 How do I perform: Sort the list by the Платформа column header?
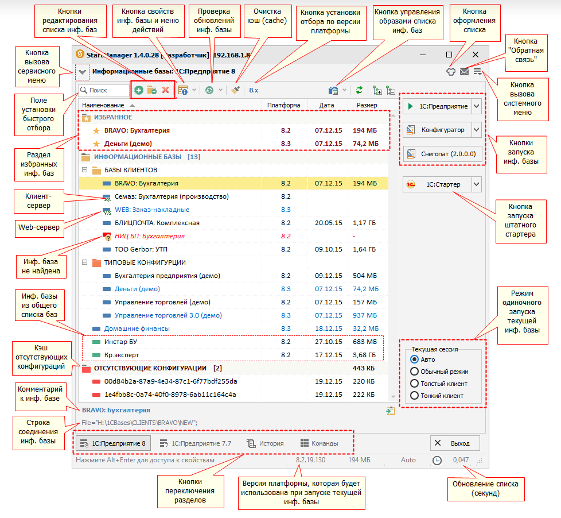pyautogui.click(x=284, y=105)
